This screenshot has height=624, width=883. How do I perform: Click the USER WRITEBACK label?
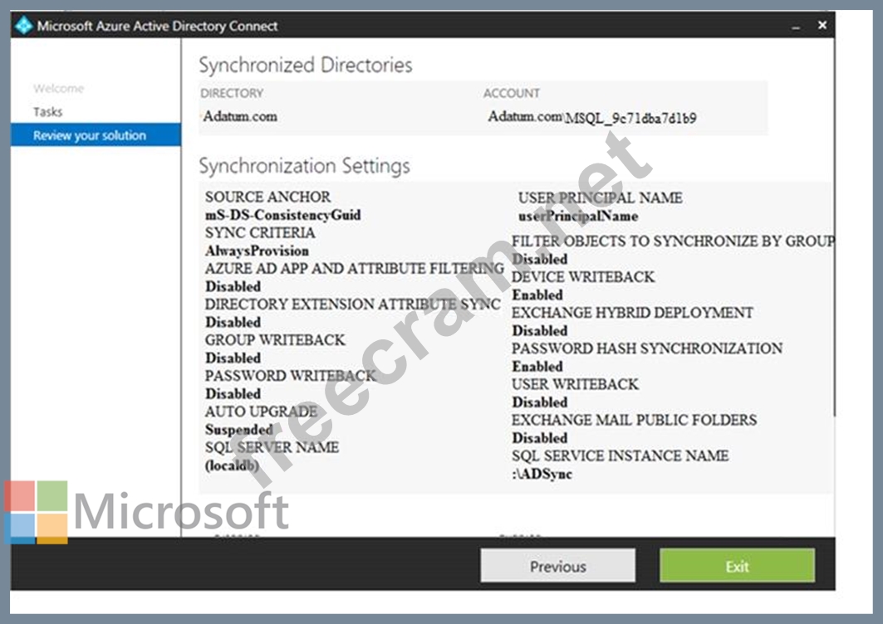pos(575,385)
